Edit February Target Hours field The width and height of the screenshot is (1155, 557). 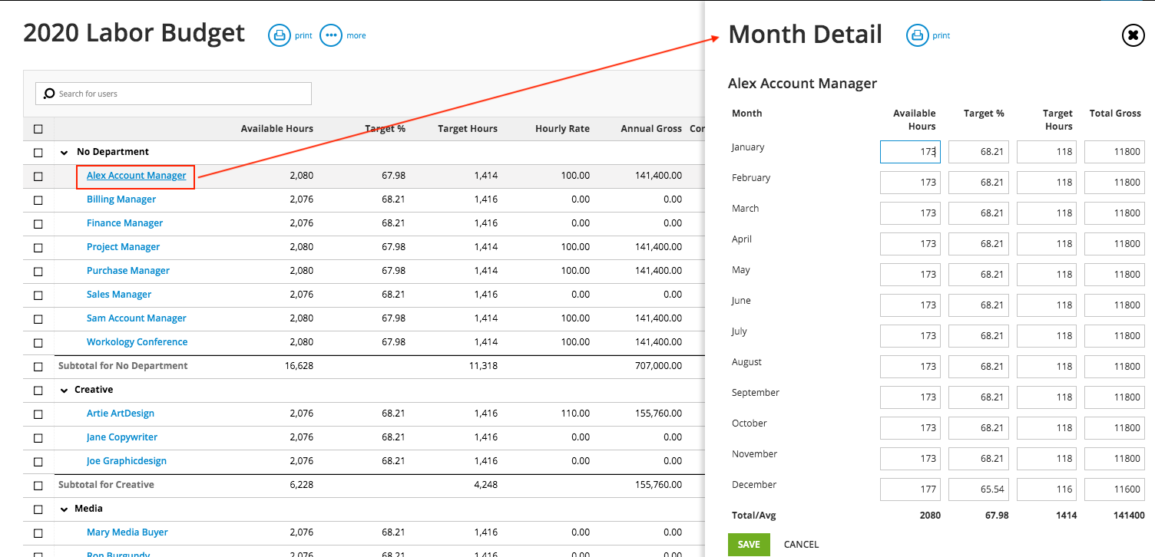(1047, 183)
